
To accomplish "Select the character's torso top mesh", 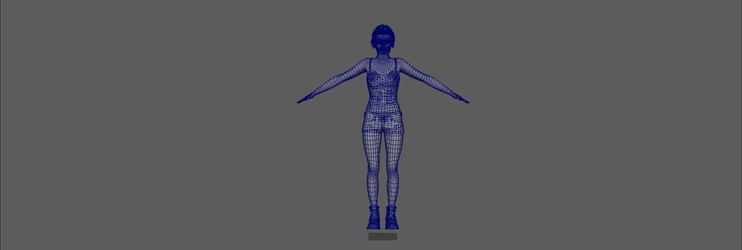I will (x=383, y=85).
